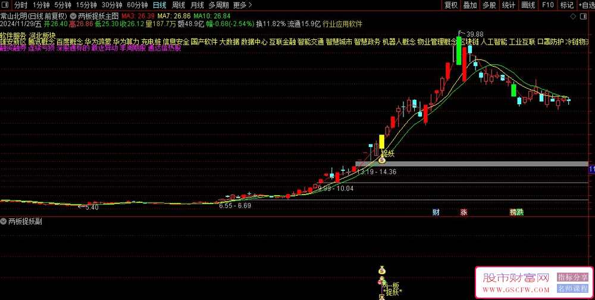595x300 pixels.
Task: Click the 行业应用软件 industry link
Action: pos(342,24)
